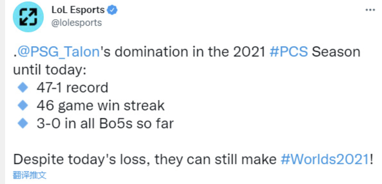The image size is (382, 184).
Task: Click the "47-1 record" text
Action: [72, 88]
